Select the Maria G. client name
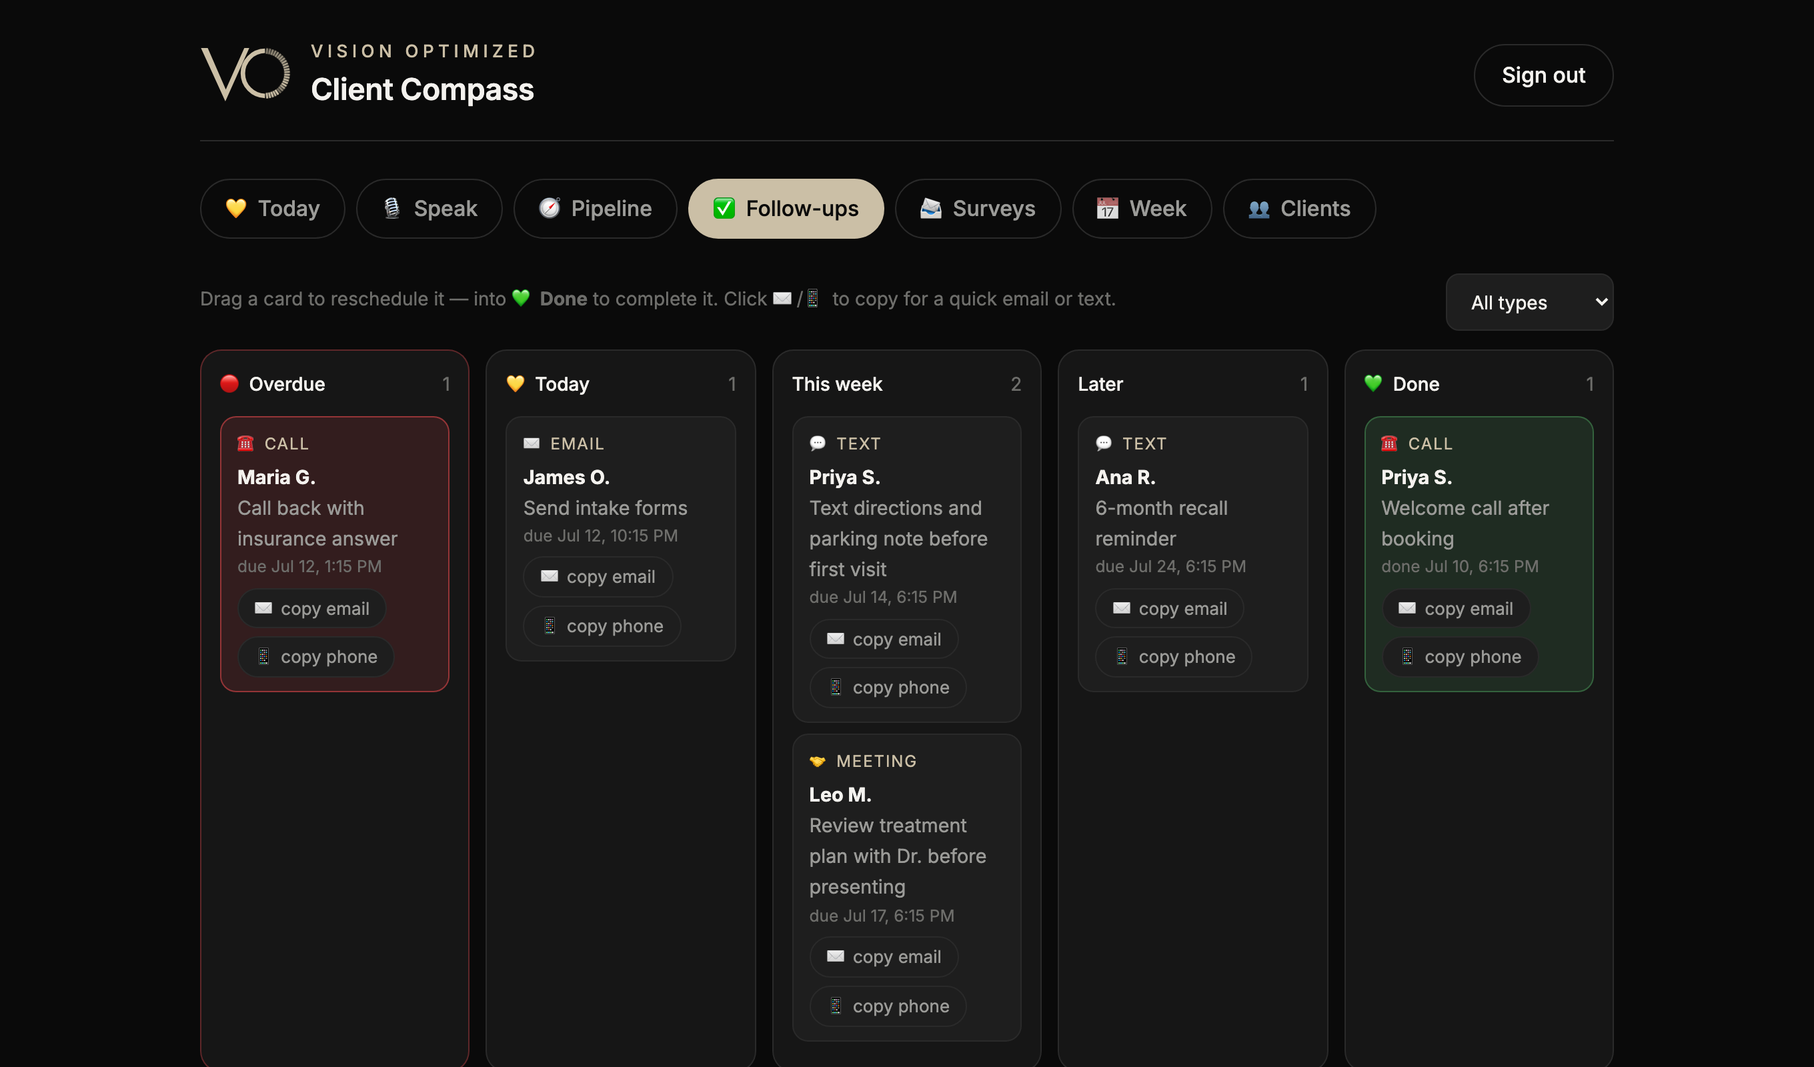 coord(276,477)
